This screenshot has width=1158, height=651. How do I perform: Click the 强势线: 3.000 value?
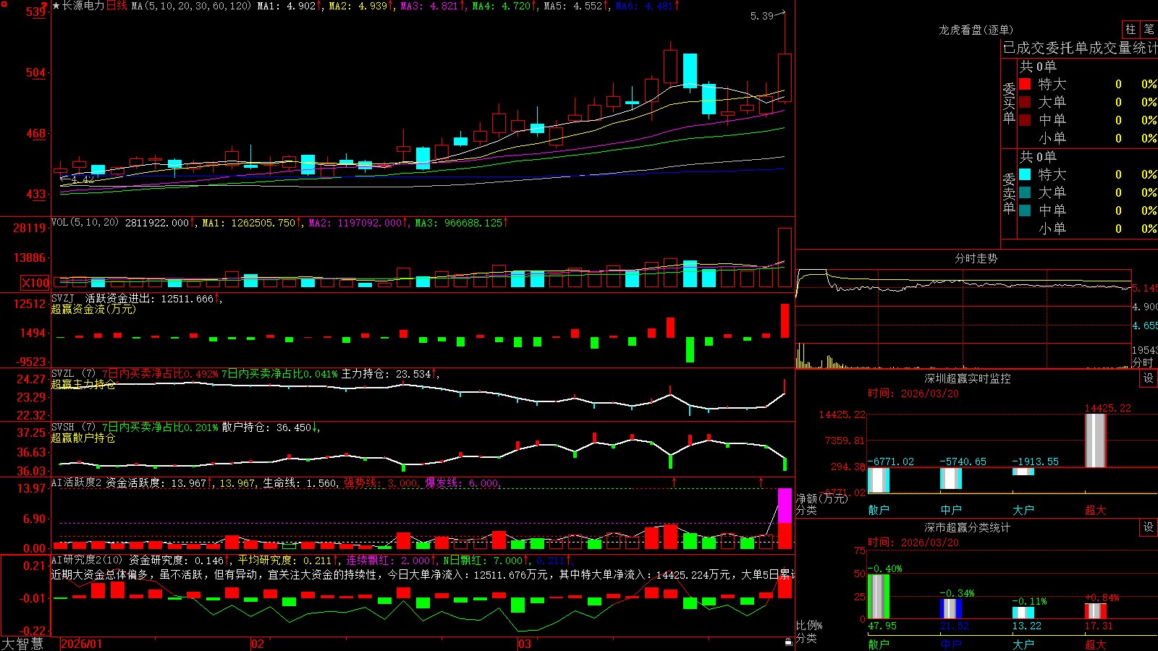coord(381,482)
